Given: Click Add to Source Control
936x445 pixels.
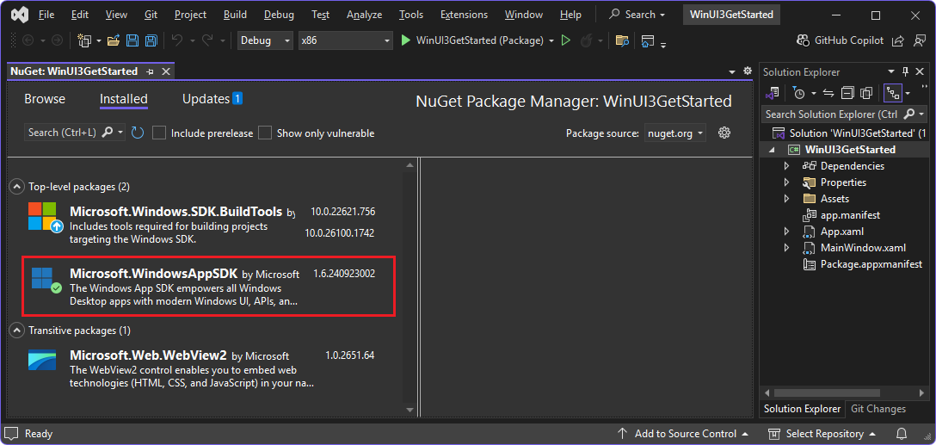Looking at the screenshot, I should 682,434.
